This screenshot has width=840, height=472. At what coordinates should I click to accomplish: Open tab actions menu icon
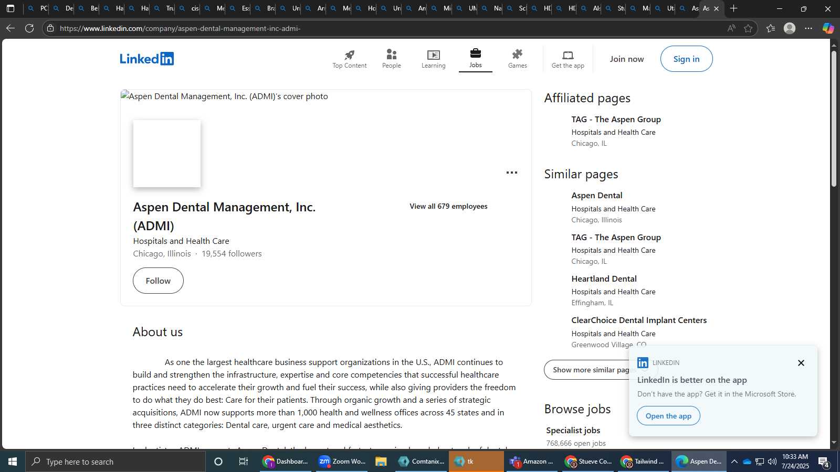10,8
